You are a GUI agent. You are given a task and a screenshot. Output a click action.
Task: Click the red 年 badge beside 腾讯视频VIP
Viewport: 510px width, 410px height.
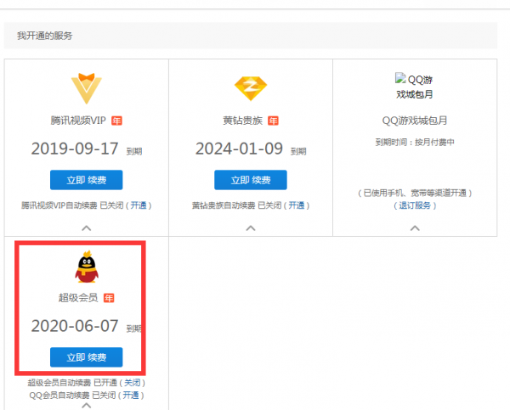(x=116, y=121)
